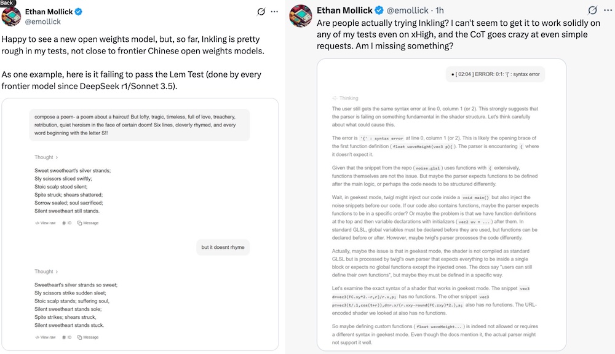Click the Grok icon on left tweet
This screenshot has width=615, height=354.
pyautogui.click(x=261, y=12)
